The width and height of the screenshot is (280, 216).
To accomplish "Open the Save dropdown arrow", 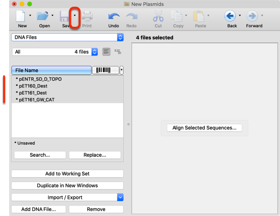I will (x=75, y=15).
